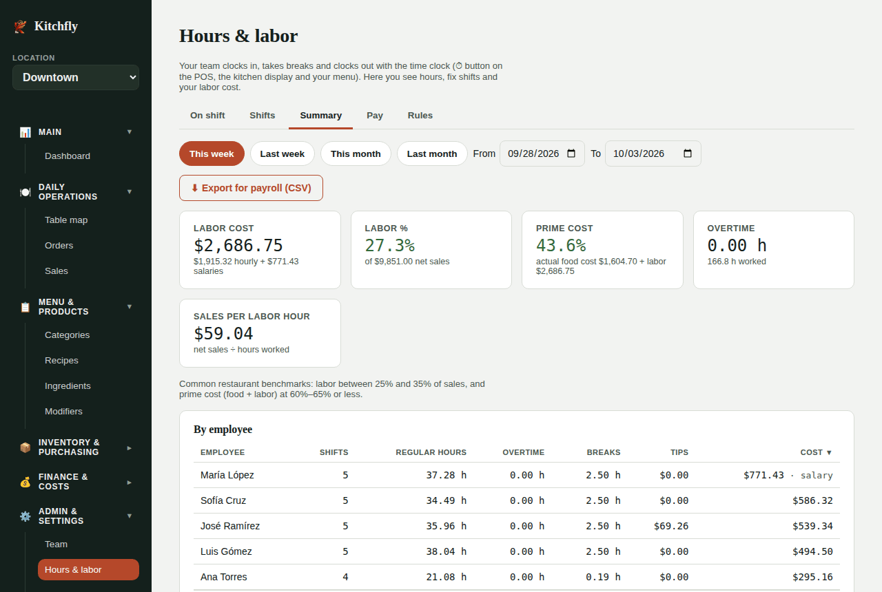The image size is (882, 592).
Task: Click the Inventory & Purchasing box icon
Action: click(25, 447)
